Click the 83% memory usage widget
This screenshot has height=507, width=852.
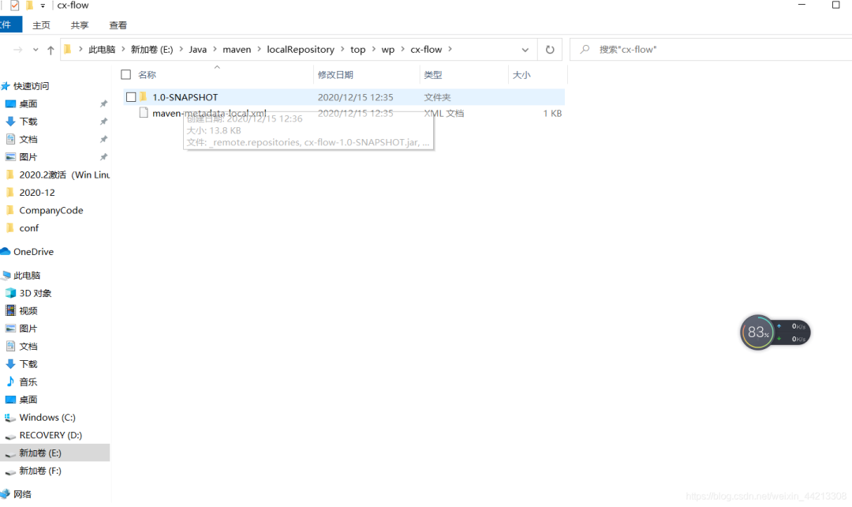pyautogui.click(x=758, y=332)
